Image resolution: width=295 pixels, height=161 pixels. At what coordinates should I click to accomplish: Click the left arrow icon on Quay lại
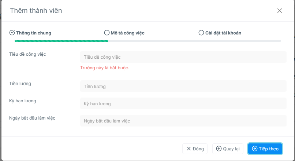pos(219,149)
